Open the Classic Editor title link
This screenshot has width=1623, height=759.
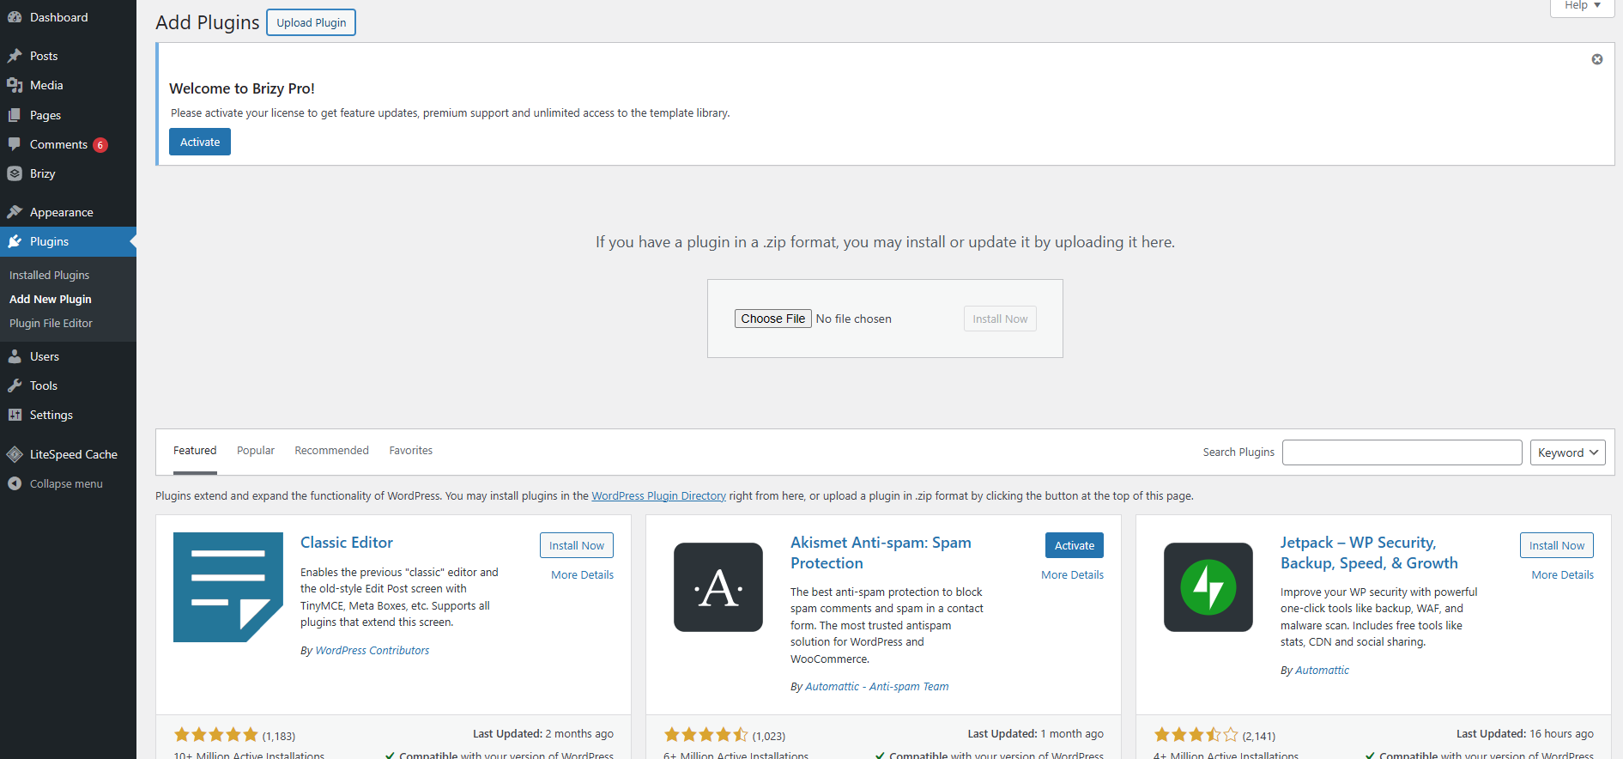347,543
